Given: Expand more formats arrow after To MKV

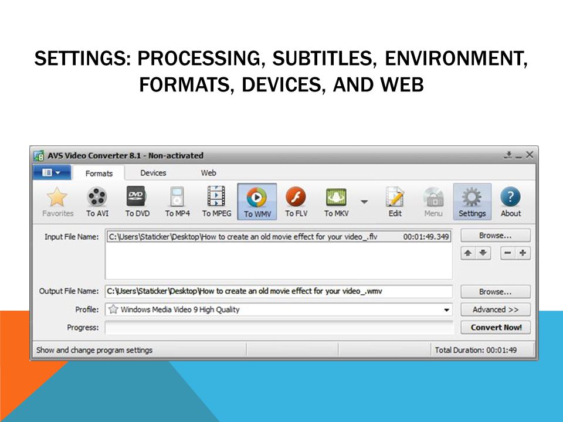Looking at the screenshot, I should [x=364, y=202].
